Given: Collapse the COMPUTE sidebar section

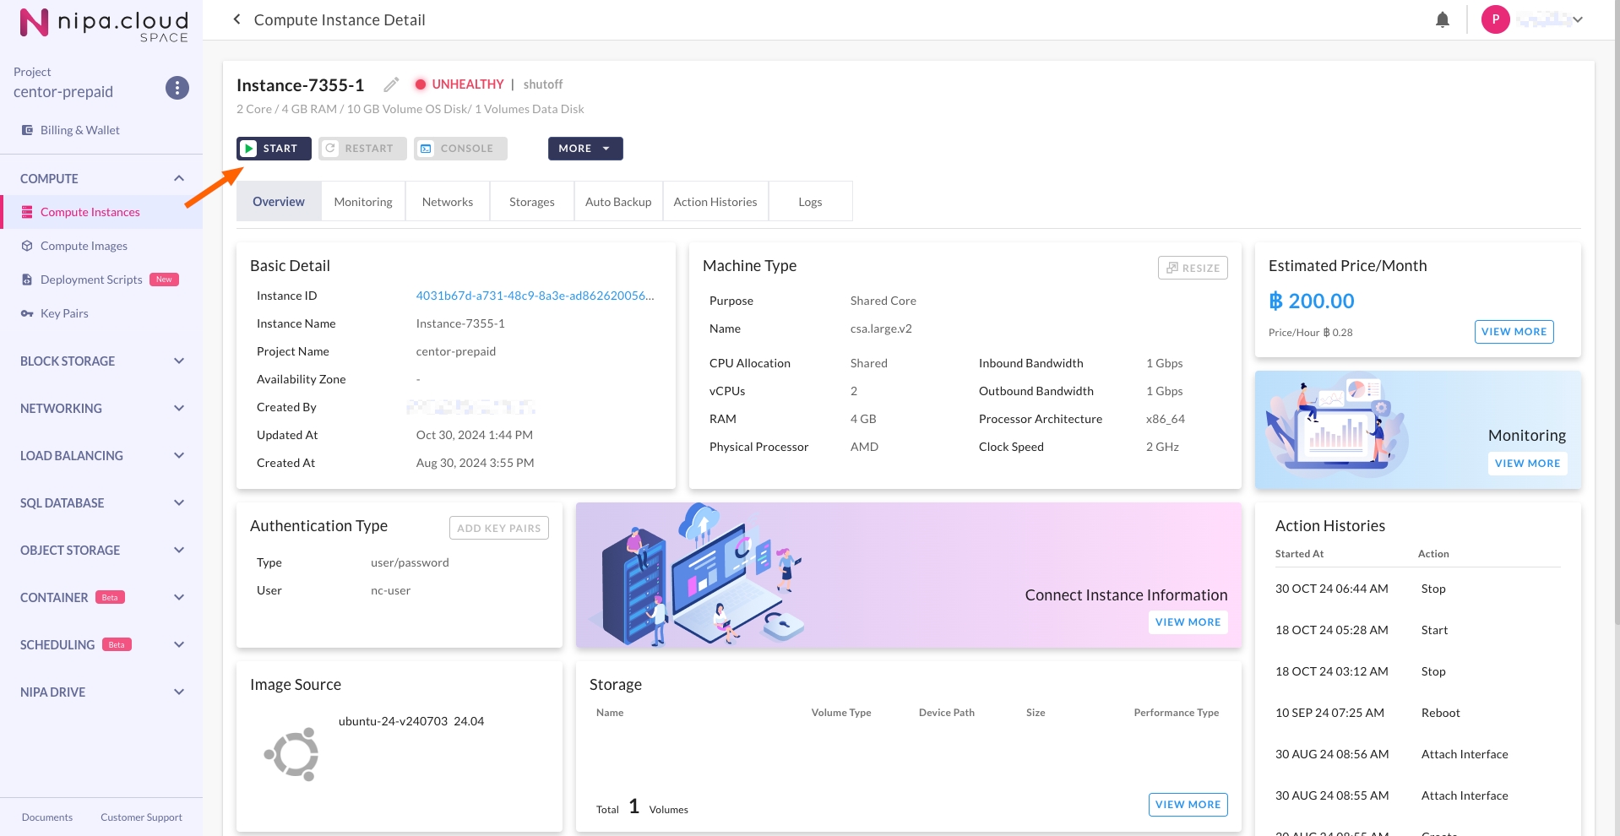Looking at the screenshot, I should tap(178, 178).
